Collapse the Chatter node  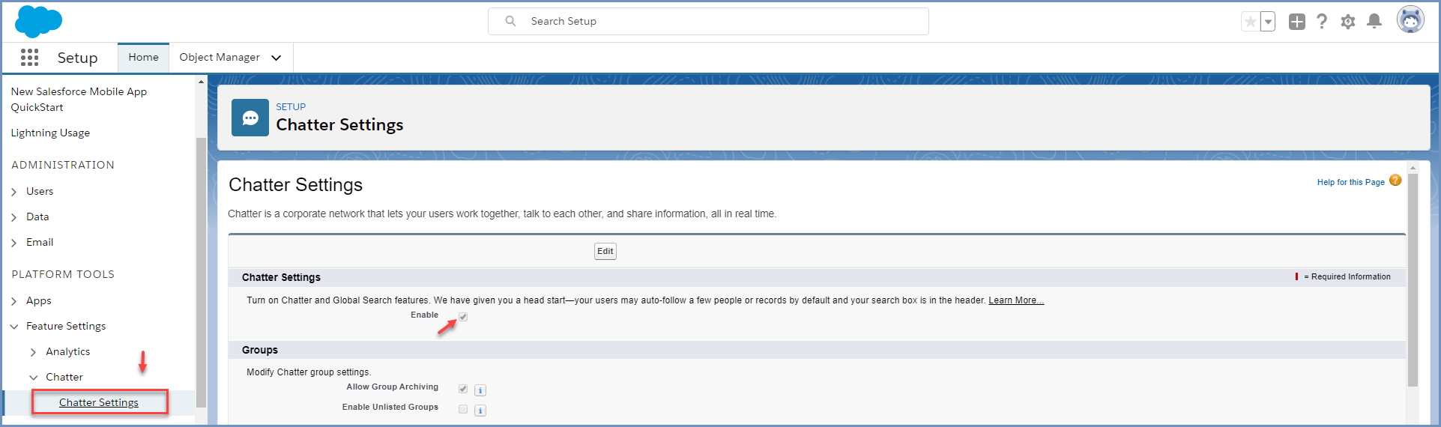33,378
